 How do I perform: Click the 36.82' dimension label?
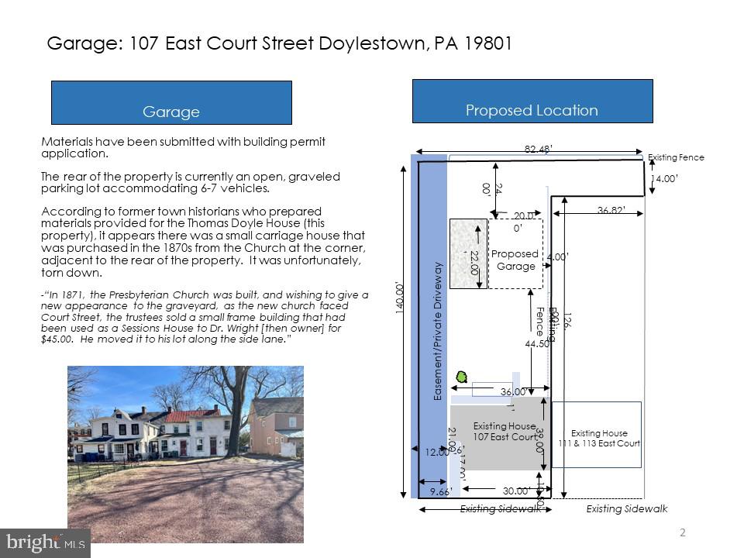(x=611, y=209)
